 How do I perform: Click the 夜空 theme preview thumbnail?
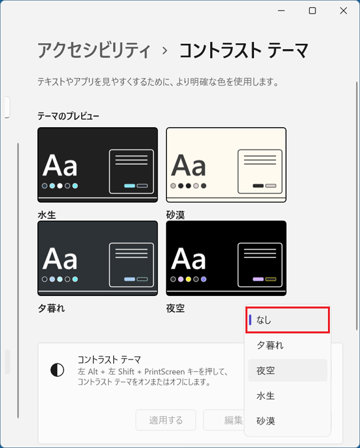pos(226,258)
